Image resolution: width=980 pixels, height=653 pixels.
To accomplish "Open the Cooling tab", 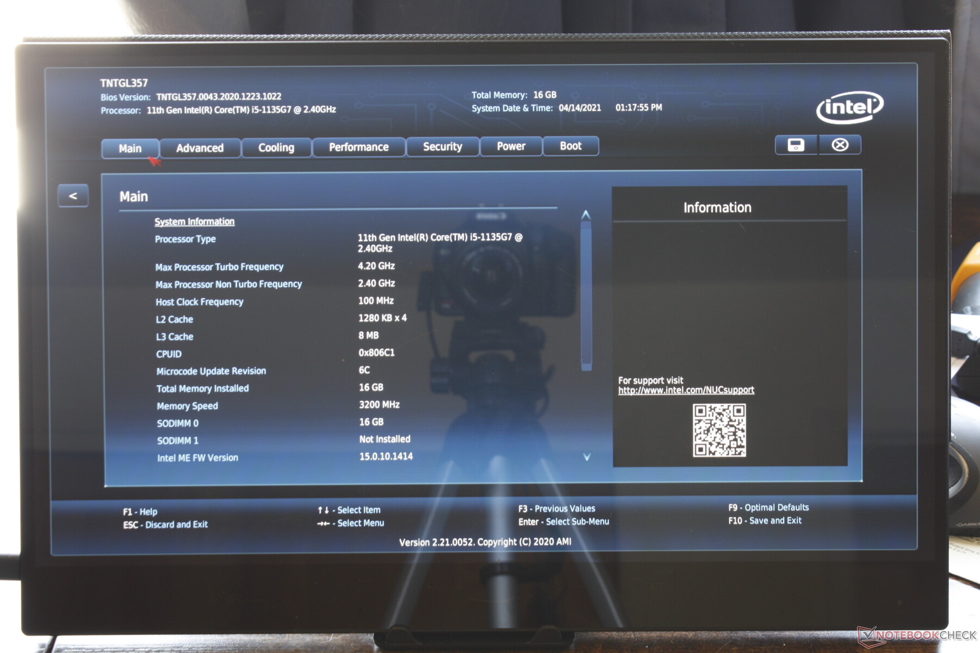I will tap(276, 147).
